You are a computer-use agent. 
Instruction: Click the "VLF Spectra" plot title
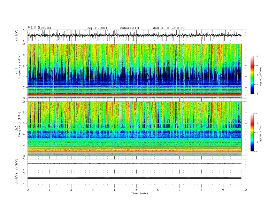(39, 27)
